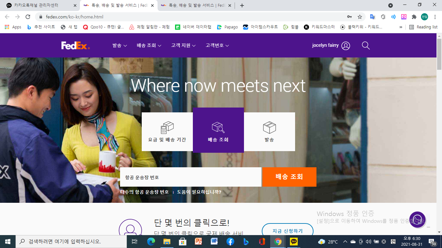The height and width of the screenshot is (248, 442).
Task: Expand the 고객번호 menu
Action: (x=217, y=46)
